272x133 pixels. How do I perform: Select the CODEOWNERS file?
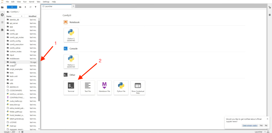tap(22, 90)
